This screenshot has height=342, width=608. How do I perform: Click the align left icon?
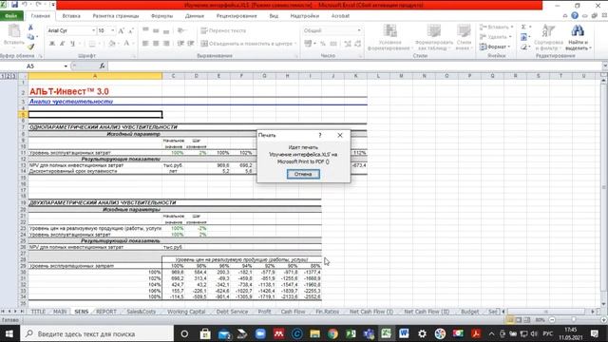145,44
